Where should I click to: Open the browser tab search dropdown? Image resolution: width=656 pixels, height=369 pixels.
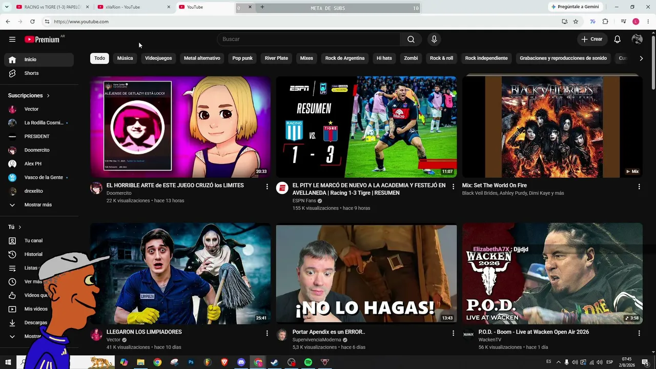(7, 7)
